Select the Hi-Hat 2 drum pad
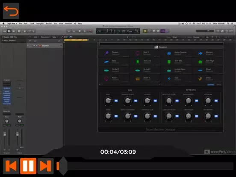 [x=145, y=70]
